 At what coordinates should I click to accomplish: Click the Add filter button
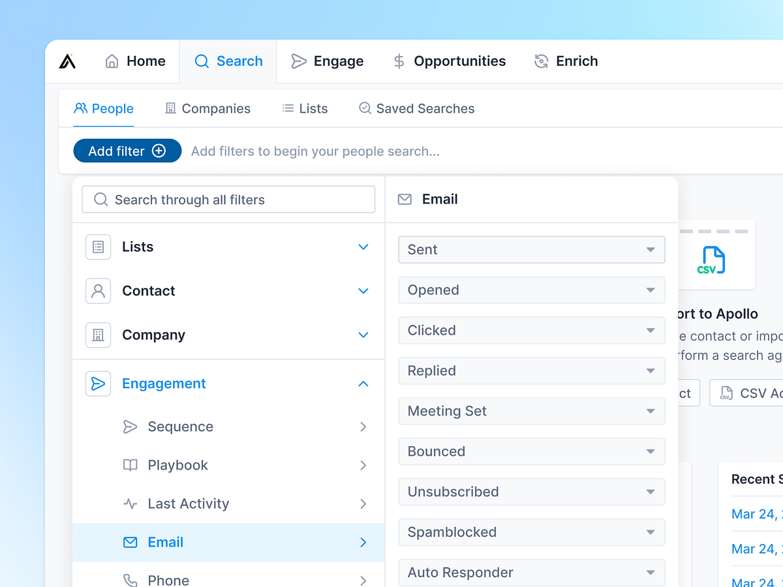[x=127, y=151]
